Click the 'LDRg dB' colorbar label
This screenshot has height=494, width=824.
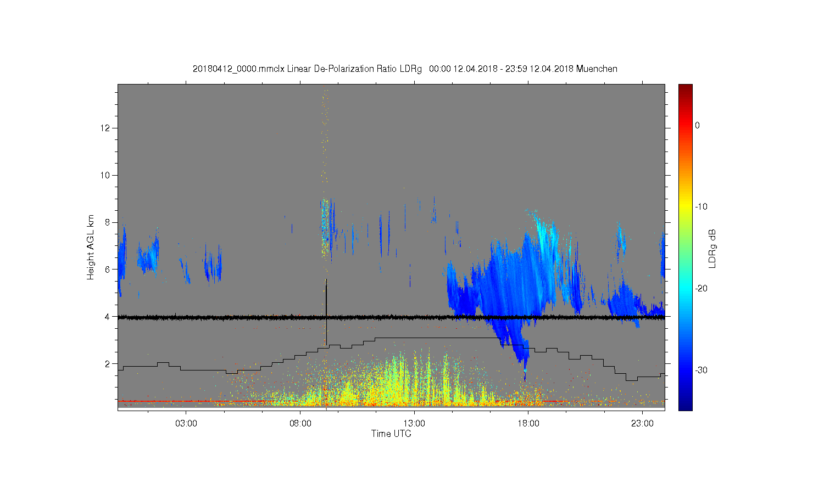pyautogui.click(x=712, y=249)
